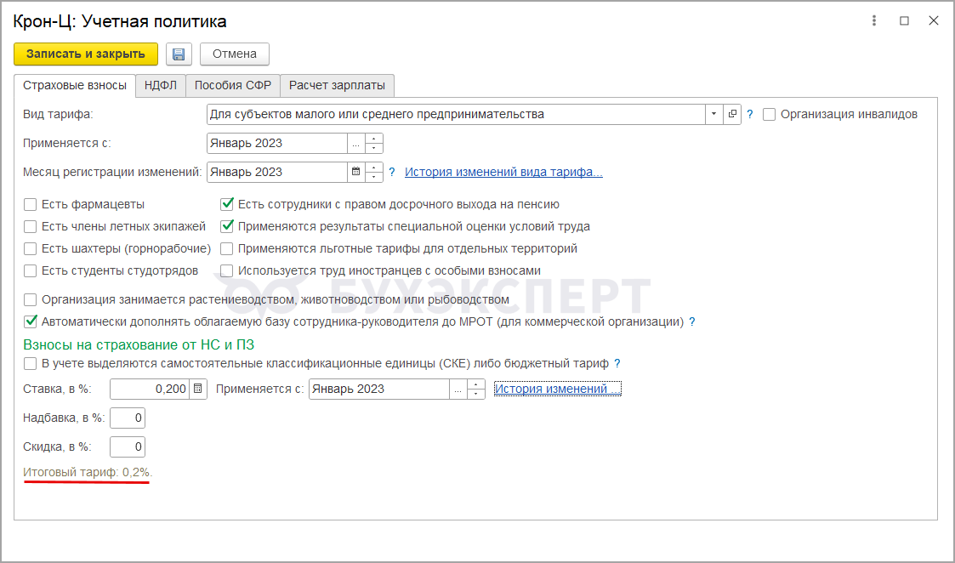Click help icon next to the MROT option
955x563 pixels.
click(692, 322)
